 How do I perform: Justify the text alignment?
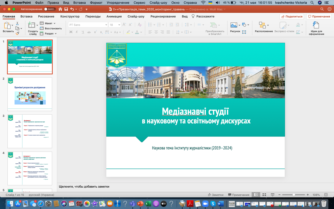tap(168, 32)
